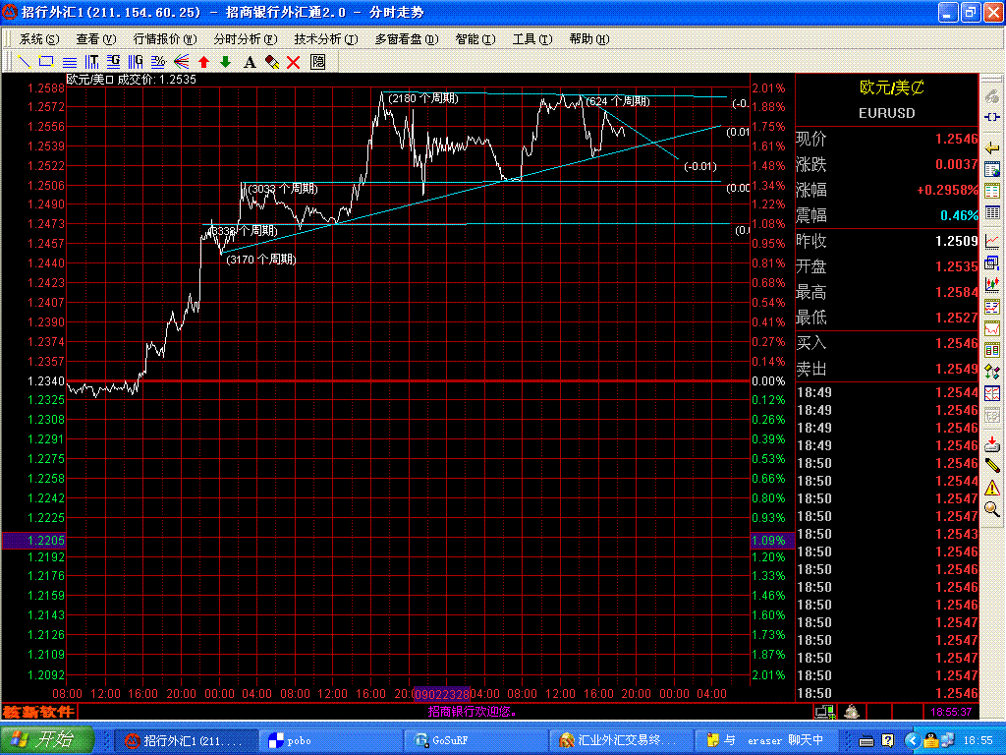Click the 招商银行欢迎您 status bar message
Image resolution: width=1006 pixels, height=755 pixels.
coord(473,712)
